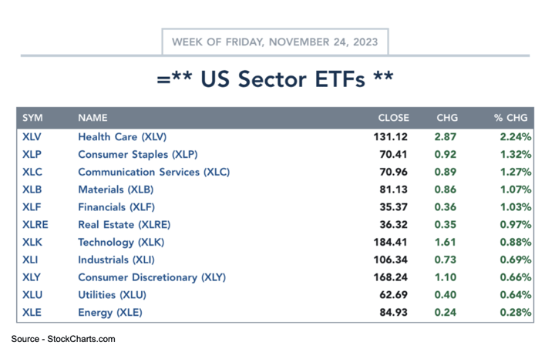Open Communication Services (XLC) link
This screenshot has width=555, height=352.
click(x=153, y=172)
